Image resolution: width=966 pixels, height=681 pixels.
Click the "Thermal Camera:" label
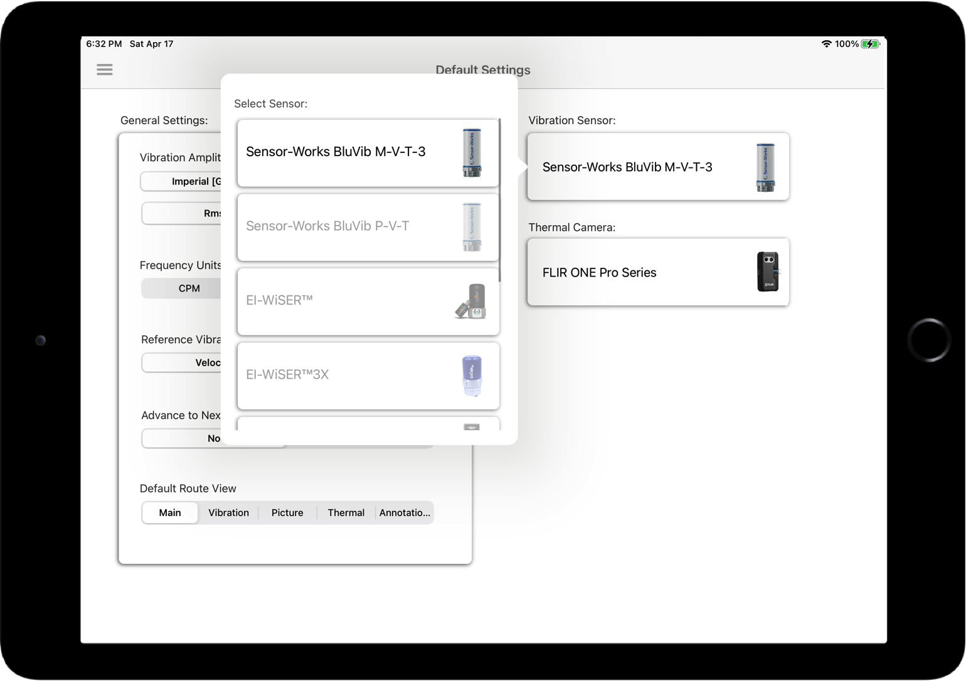[572, 228]
